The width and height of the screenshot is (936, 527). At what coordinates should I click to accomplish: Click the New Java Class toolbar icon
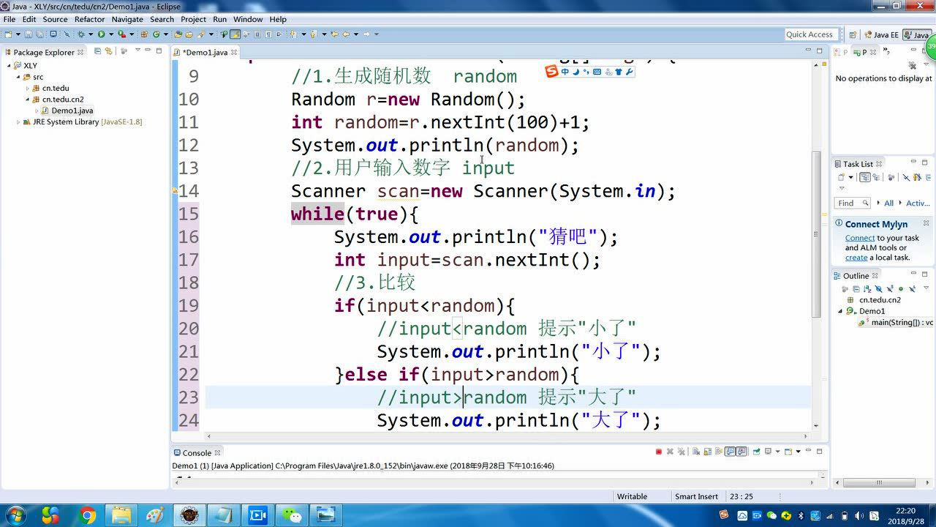tap(156, 34)
